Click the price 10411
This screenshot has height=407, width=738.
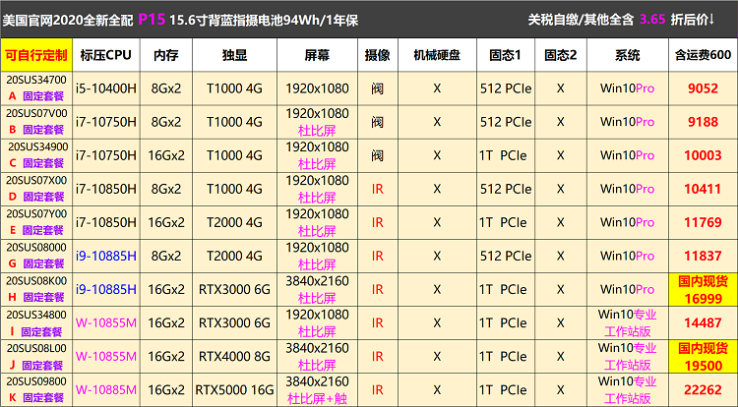704,189
